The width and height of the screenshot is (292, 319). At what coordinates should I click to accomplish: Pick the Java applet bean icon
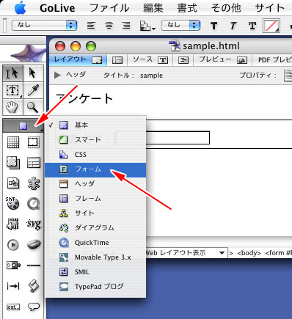pos(34,244)
